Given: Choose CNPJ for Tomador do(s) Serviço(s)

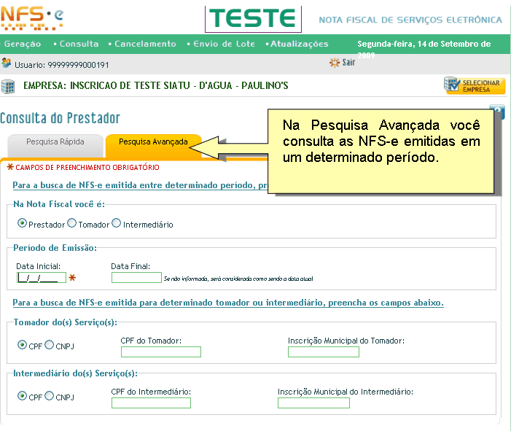Looking at the screenshot, I should click(49, 345).
